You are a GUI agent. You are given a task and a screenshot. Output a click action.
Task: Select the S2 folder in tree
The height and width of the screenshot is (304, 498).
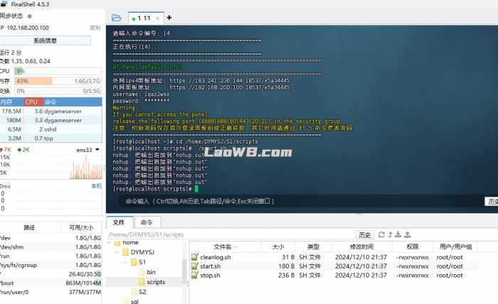tap(142, 292)
